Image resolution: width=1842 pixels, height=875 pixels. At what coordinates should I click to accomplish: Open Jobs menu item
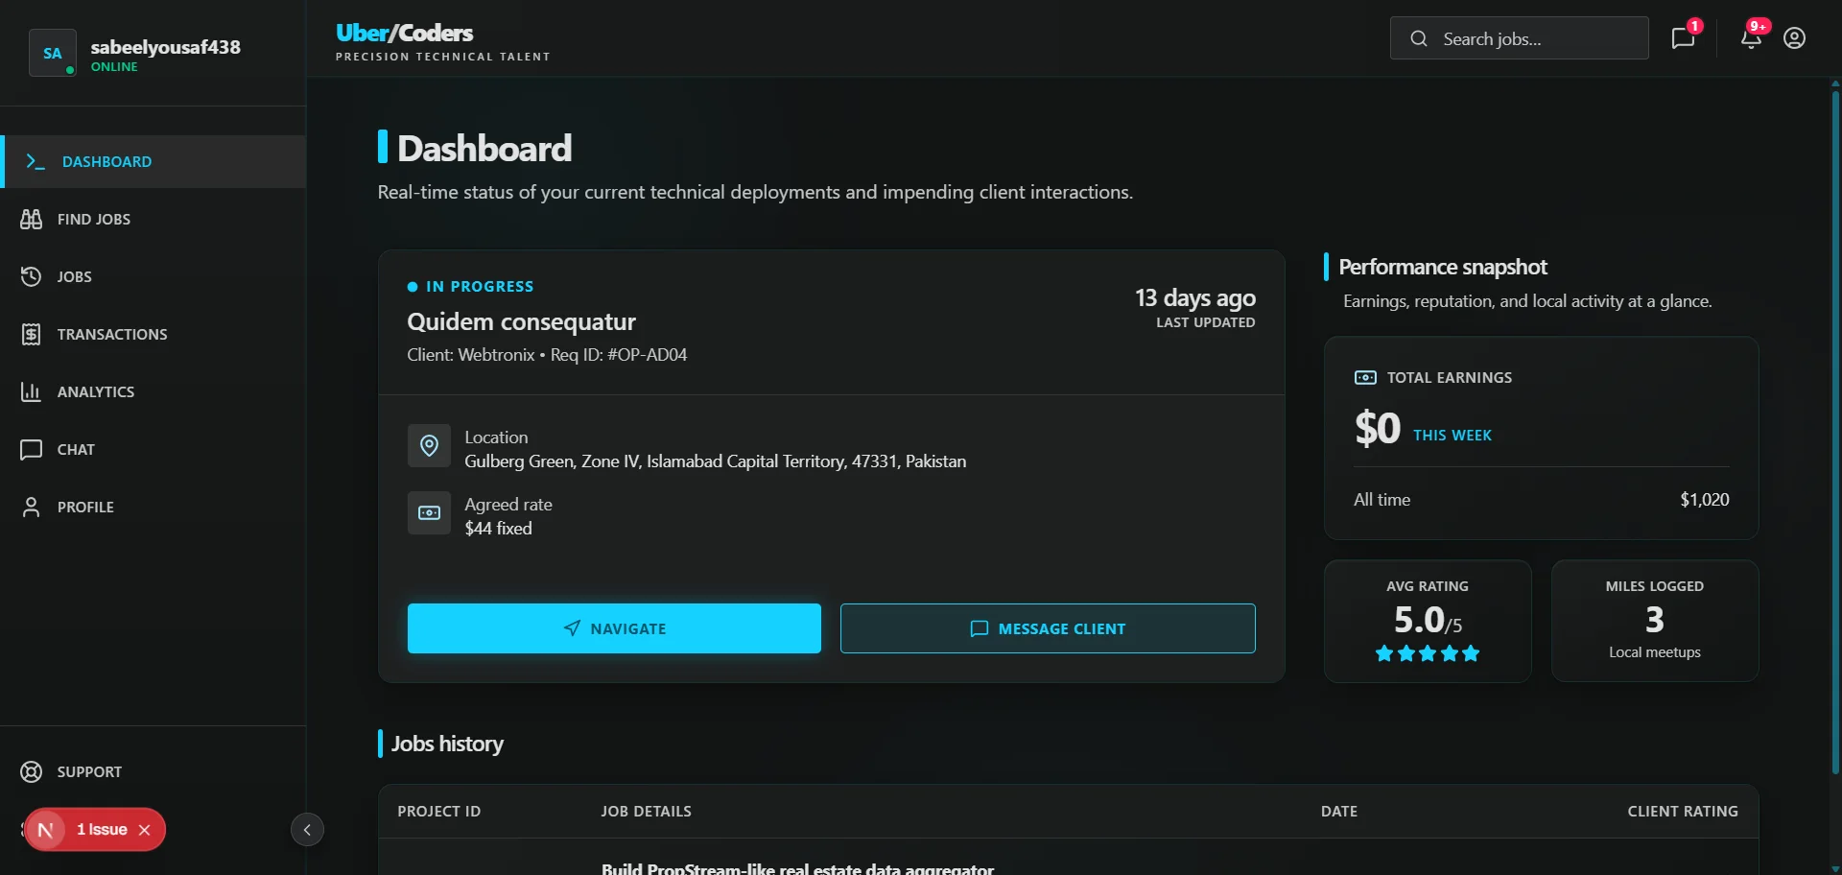(x=153, y=276)
